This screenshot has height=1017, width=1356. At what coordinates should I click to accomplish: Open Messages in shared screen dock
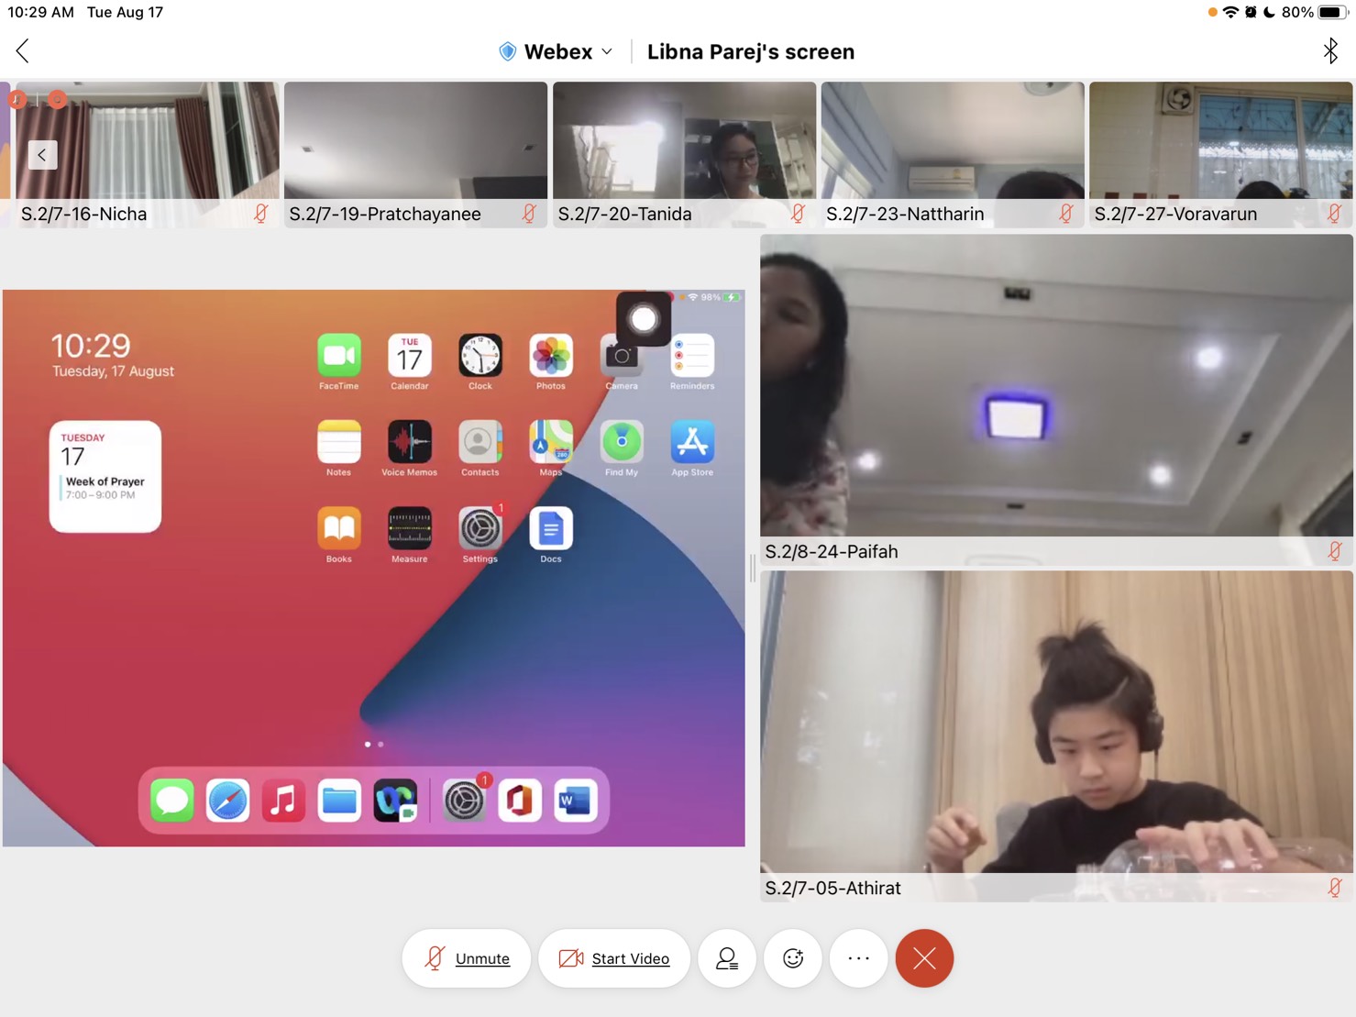click(172, 801)
